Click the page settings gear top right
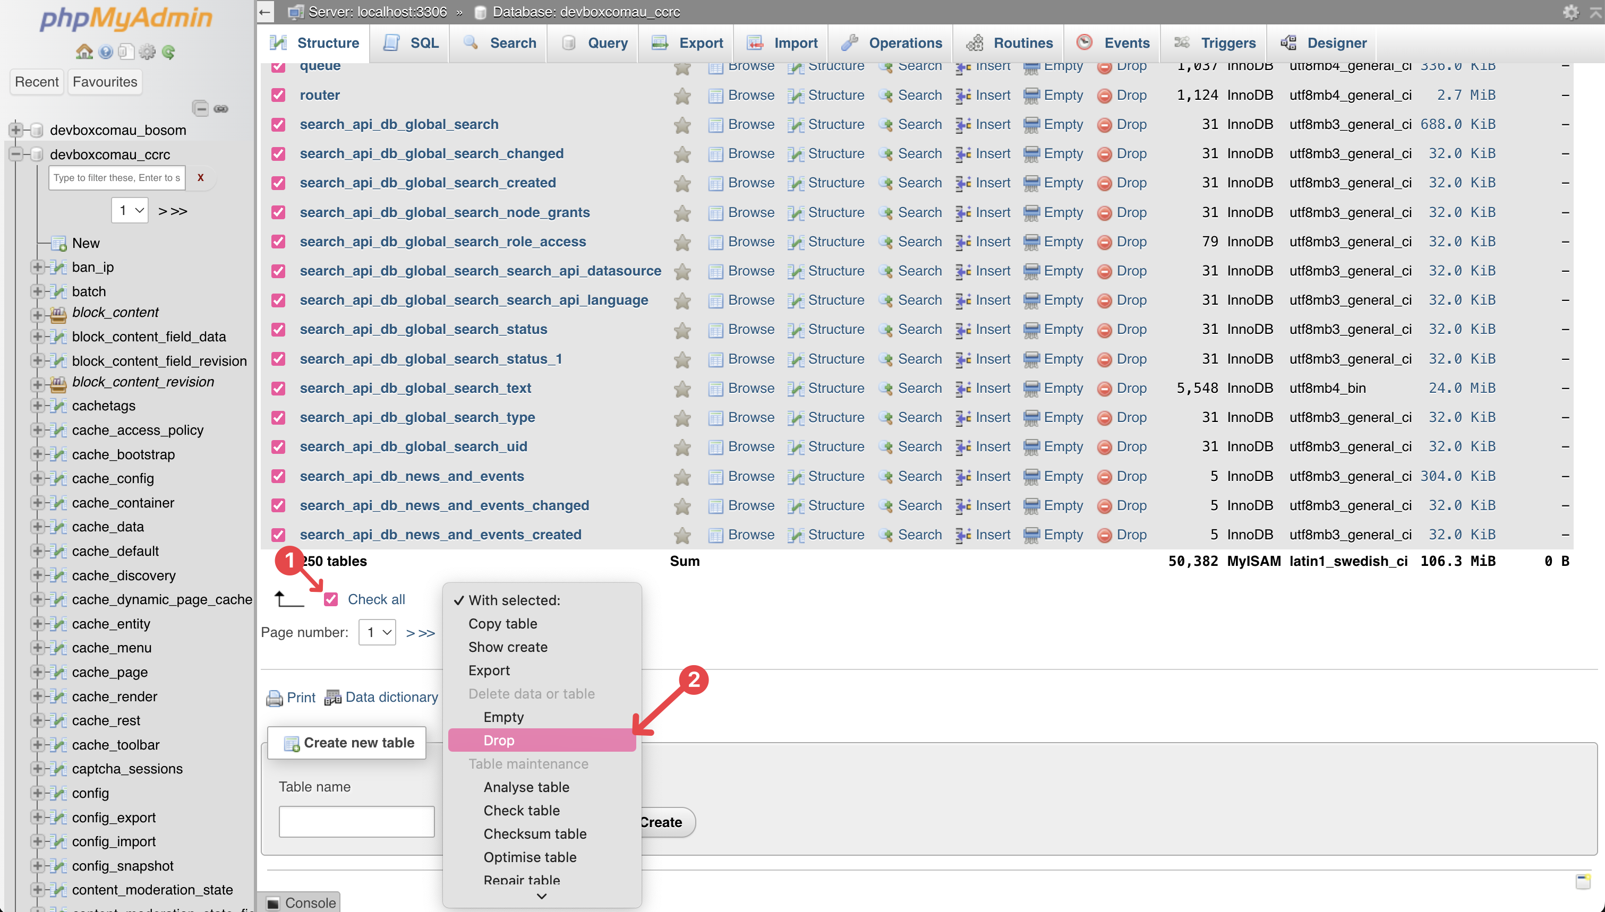This screenshot has width=1605, height=912. click(x=1570, y=12)
